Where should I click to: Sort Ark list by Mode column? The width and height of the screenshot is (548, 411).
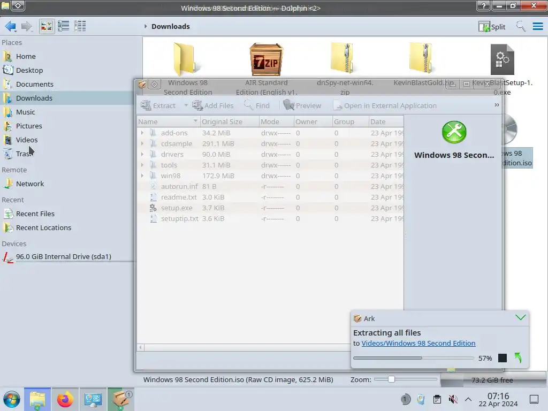tap(277, 121)
